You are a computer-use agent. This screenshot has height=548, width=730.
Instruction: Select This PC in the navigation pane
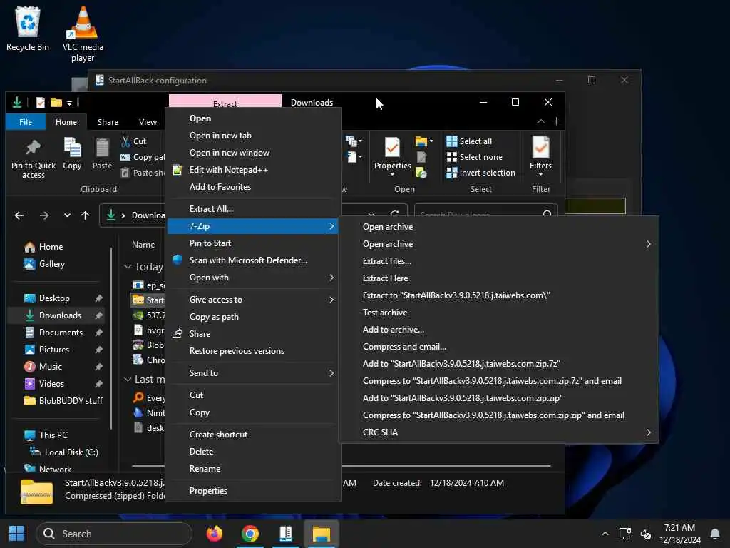point(46,435)
